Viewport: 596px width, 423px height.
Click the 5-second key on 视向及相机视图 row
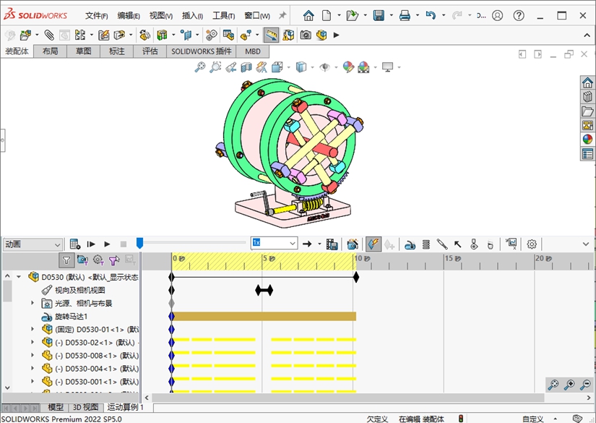click(264, 291)
